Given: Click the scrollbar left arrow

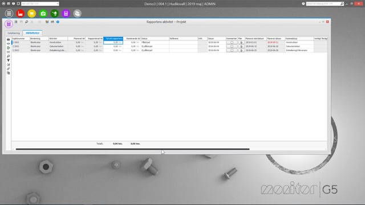Looking at the screenshot, I should (x=13, y=149).
